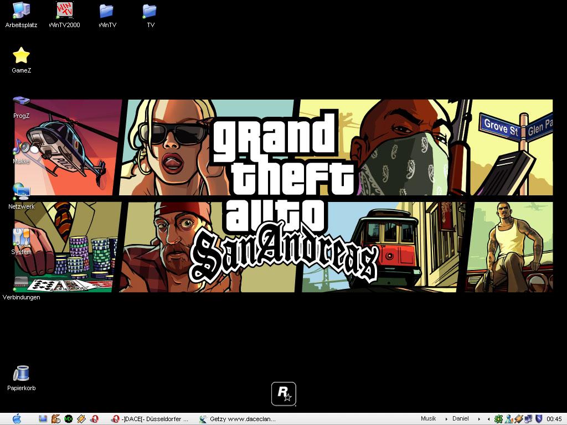
Task: Click the show desktop quick launch icon
Action: click(x=43, y=419)
